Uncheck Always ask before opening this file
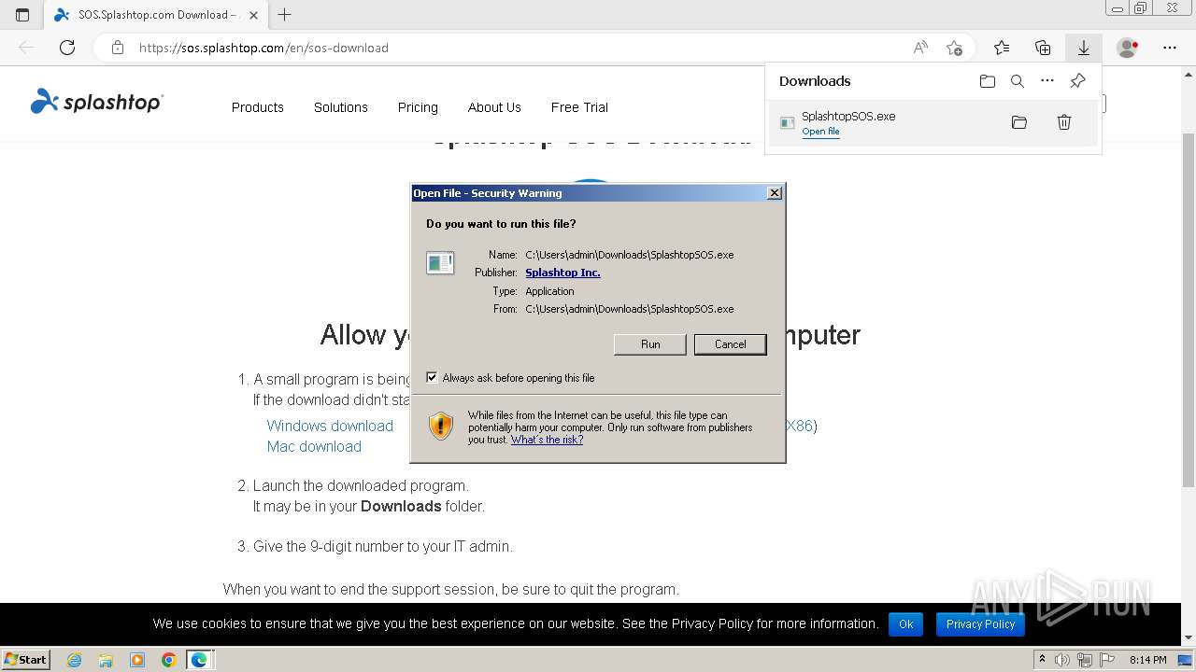1196x672 pixels. pos(432,378)
